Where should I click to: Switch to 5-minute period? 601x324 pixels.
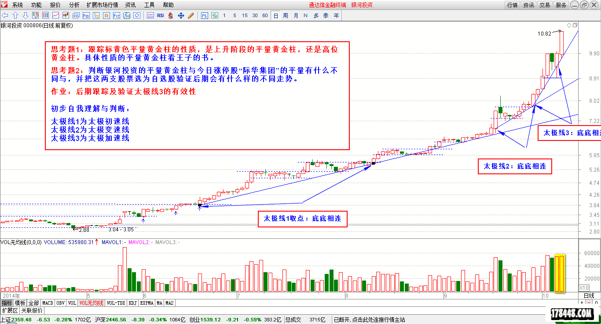point(235,15)
